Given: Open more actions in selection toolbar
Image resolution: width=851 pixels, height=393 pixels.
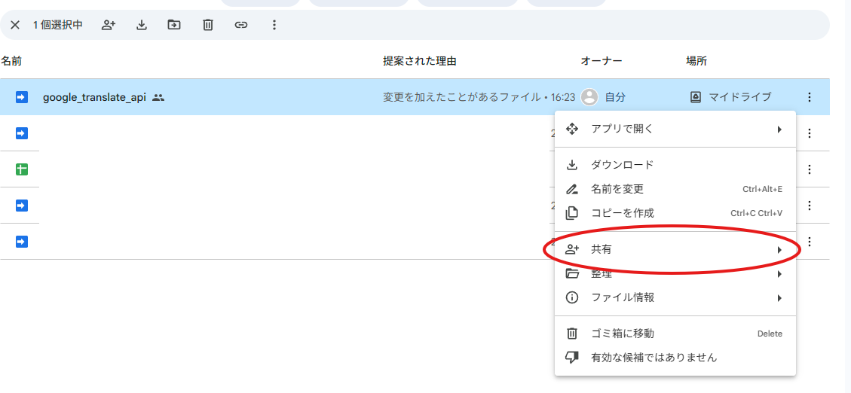Looking at the screenshot, I should 274,25.
